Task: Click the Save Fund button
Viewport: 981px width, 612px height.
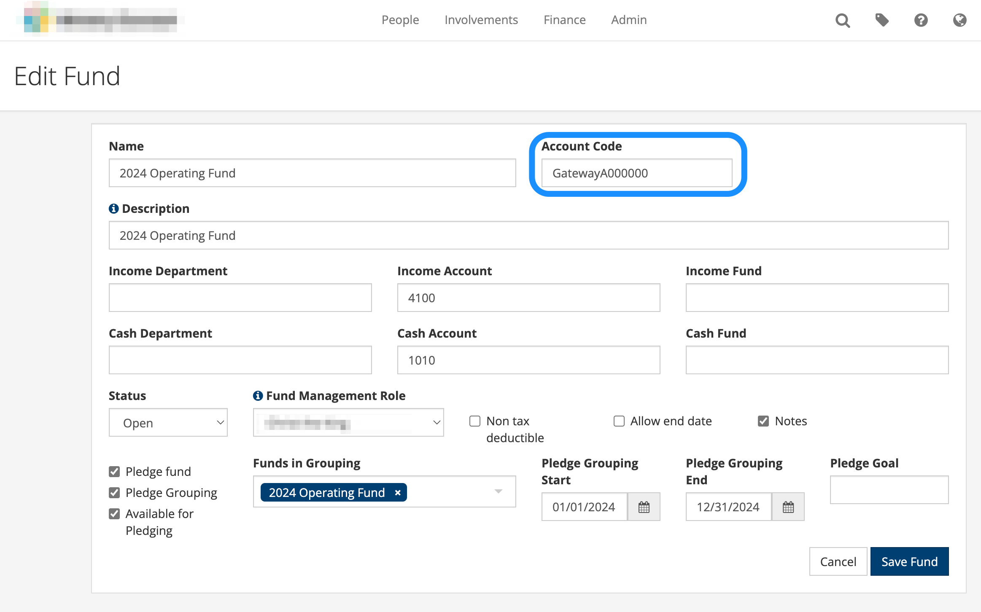Action: coord(910,561)
